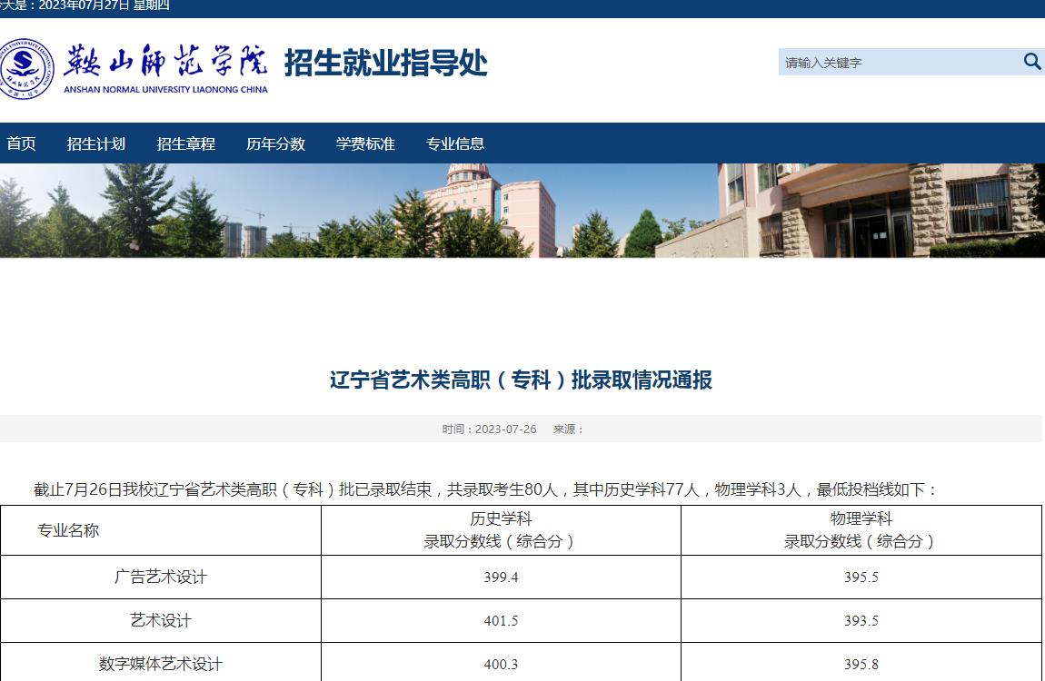The height and width of the screenshot is (681, 1045).
Task: Click the search magnifier icon
Action: 1031,61
